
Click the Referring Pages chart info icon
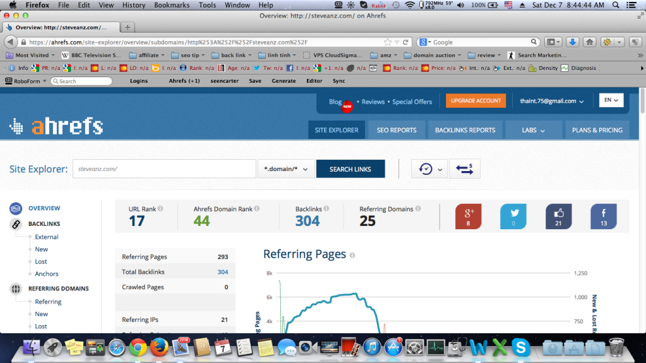coord(352,255)
